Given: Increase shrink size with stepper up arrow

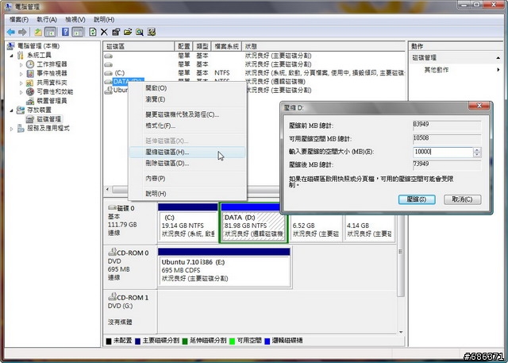Looking at the screenshot, I should [x=477, y=150].
